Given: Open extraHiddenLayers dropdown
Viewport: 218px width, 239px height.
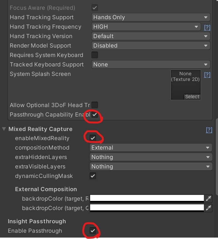Looking at the screenshot, I should (x=151, y=157).
